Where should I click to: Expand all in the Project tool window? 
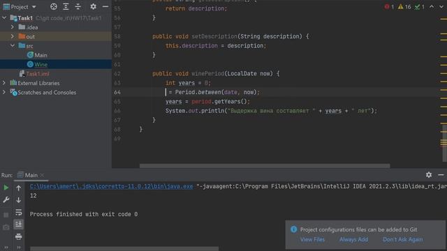pyautogui.click(x=66, y=6)
